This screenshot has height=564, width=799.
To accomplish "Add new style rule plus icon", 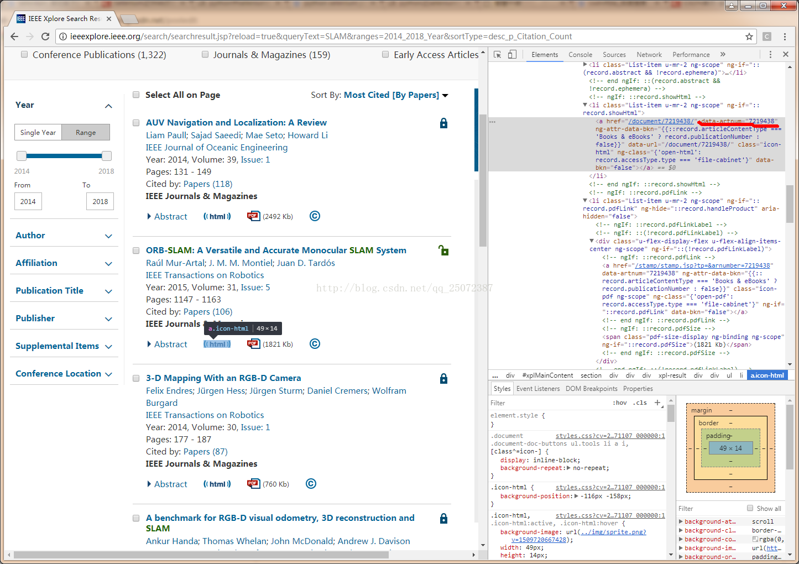I will click(x=657, y=403).
